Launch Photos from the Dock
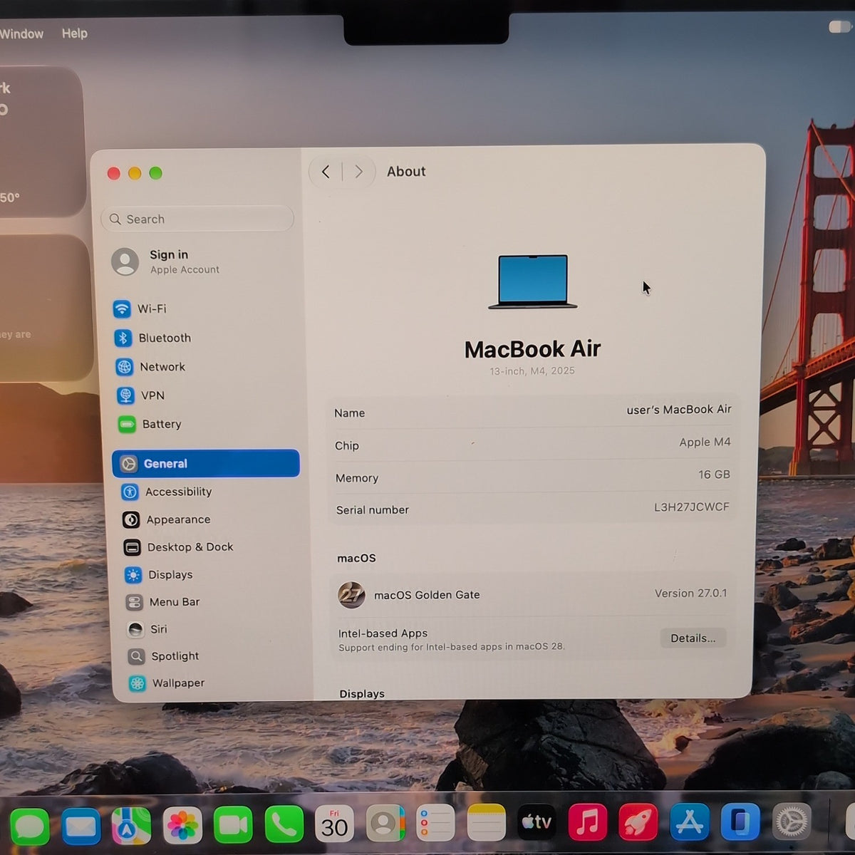Viewport: 855px width, 855px height. pos(182,826)
